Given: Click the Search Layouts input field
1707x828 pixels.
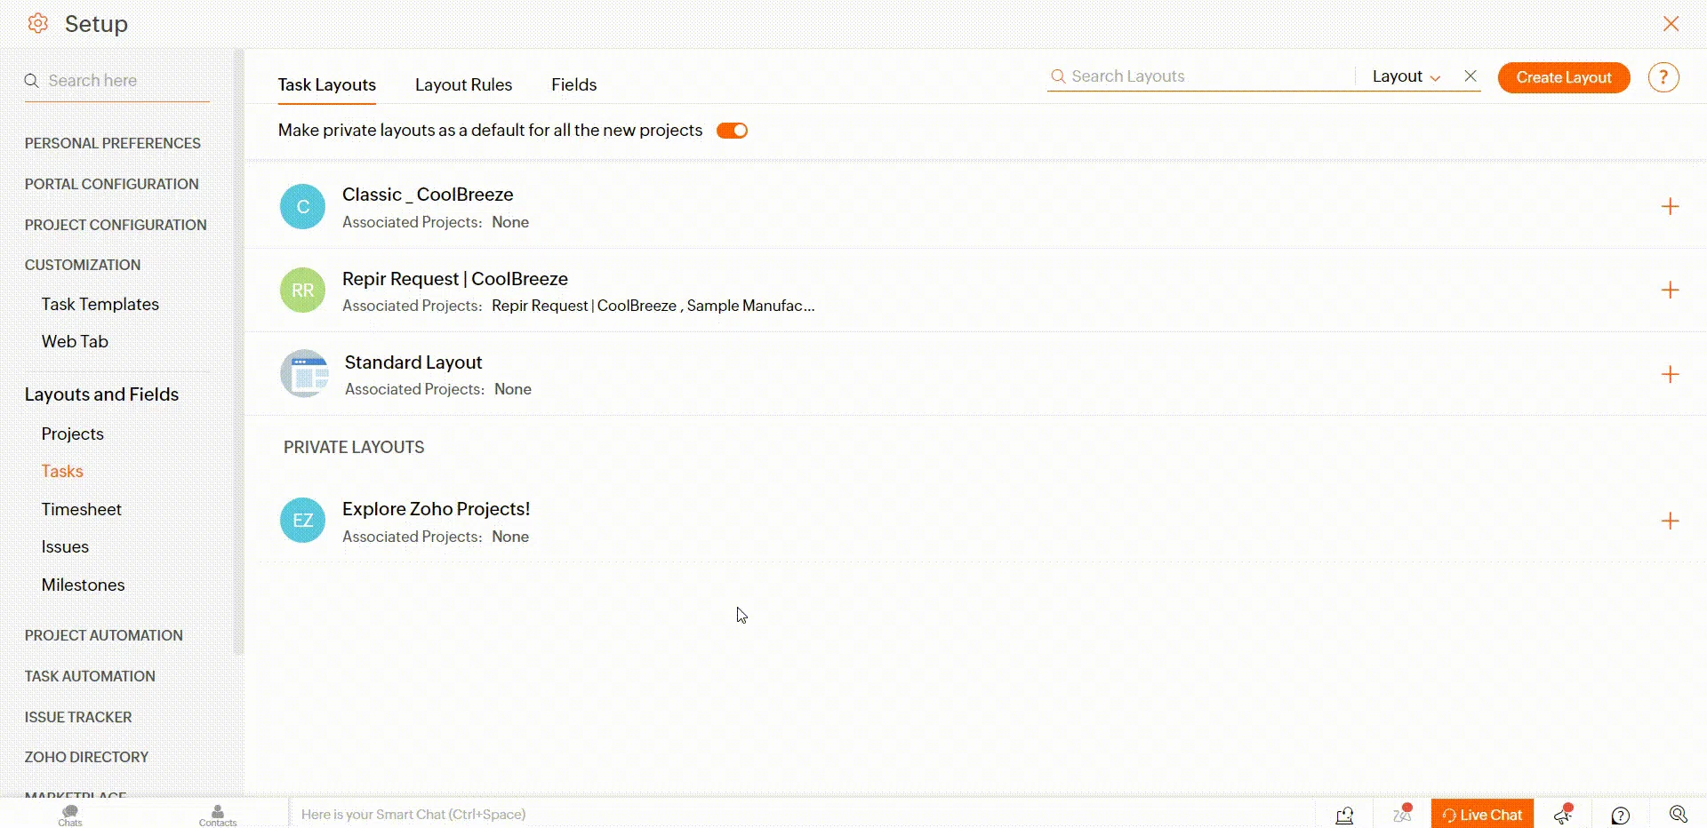Looking at the screenshot, I should click(1200, 76).
